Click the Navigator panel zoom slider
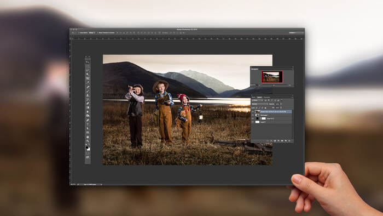The width and height of the screenshot is (383, 216). [x=274, y=85]
